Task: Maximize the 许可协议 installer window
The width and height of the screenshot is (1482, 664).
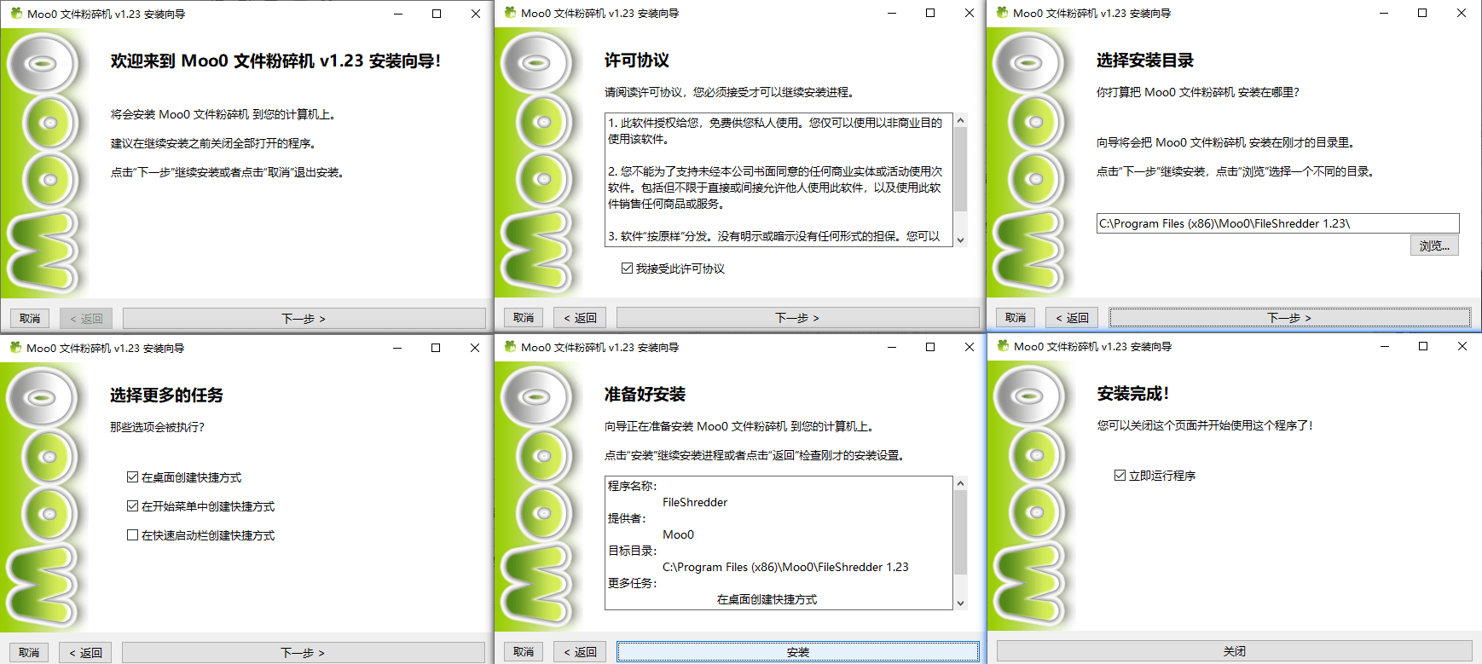Action: [930, 13]
